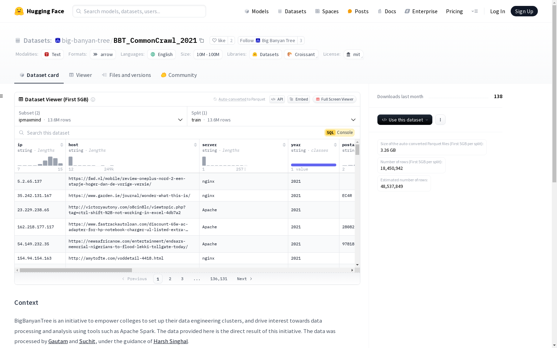557x348 pixels.
Task: Focus the models and datasets search box
Action: (139, 11)
